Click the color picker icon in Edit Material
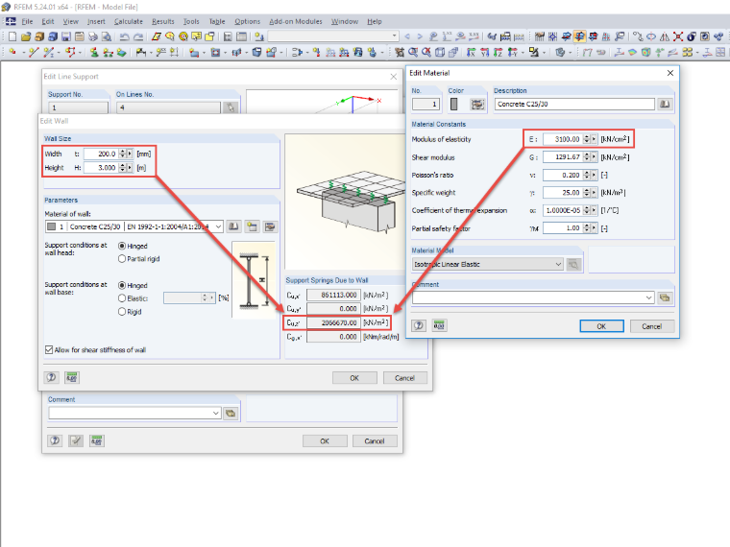The width and height of the screenshot is (730, 547). tap(477, 105)
